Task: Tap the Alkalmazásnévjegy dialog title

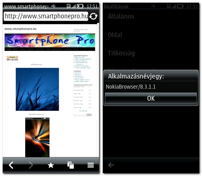Action: coord(136,76)
